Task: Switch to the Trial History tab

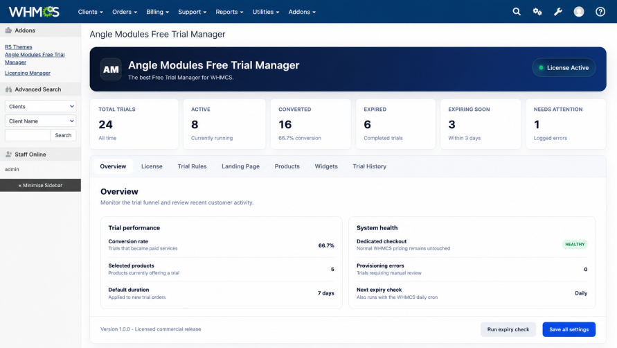Action: pos(370,166)
